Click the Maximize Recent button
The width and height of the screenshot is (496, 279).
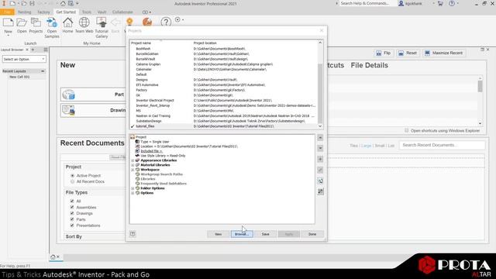443,53
